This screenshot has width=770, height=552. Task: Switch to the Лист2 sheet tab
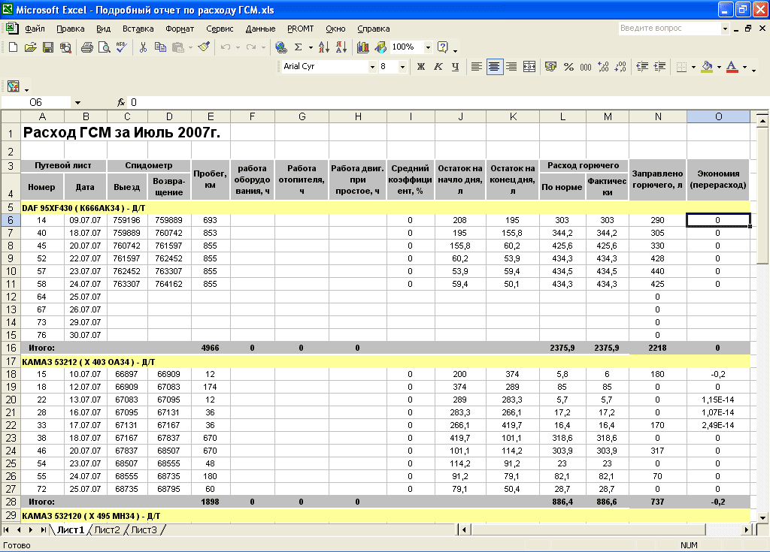pos(107,530)
